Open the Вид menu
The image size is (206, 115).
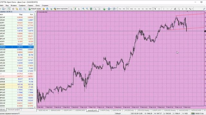click(x=7, y=5)
